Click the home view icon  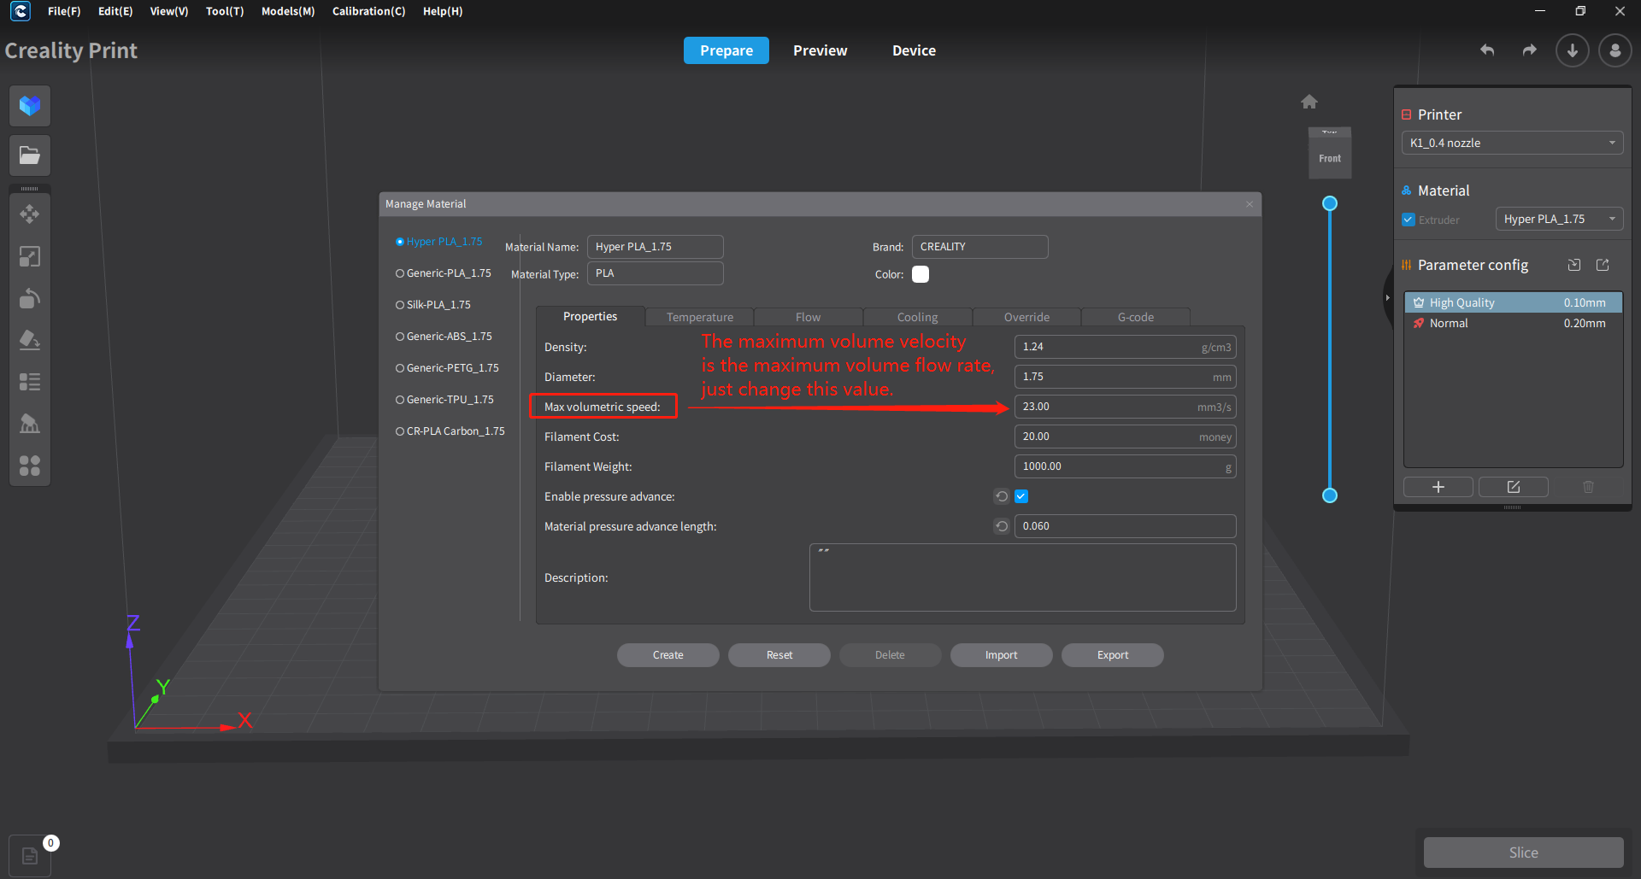pyautogui.click(x=1309, y=102)
